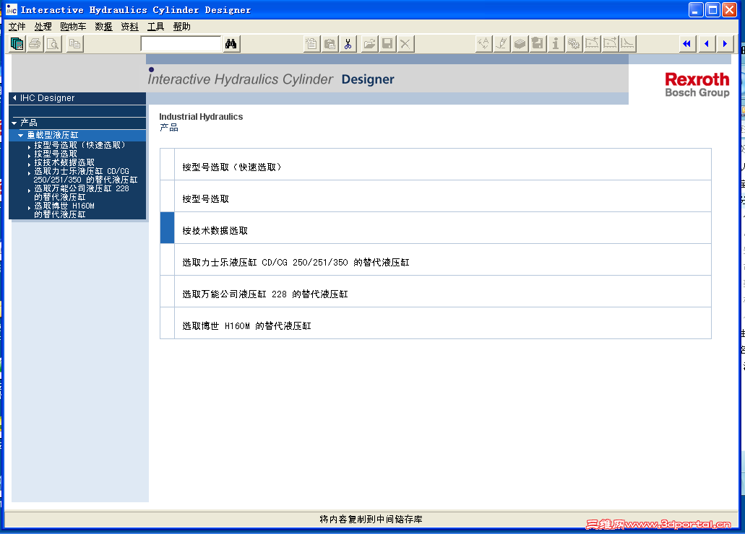Select 选取博世 H160M in sidebar tree
This screenshot has height=534, width=745.
(x=64, y=210)
